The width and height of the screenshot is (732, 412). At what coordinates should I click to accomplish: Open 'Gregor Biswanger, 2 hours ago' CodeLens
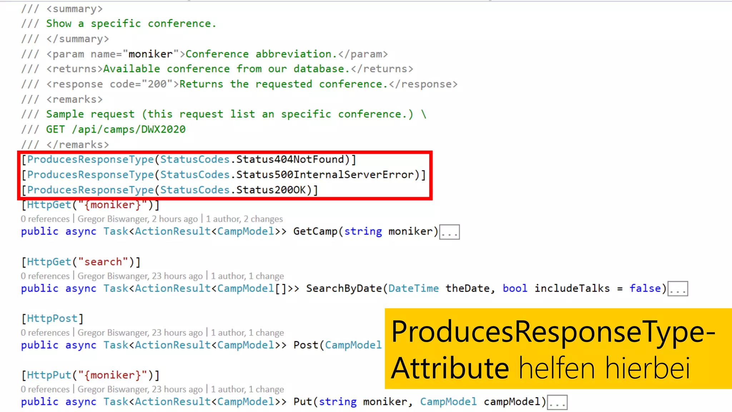[x=138, y=219]
